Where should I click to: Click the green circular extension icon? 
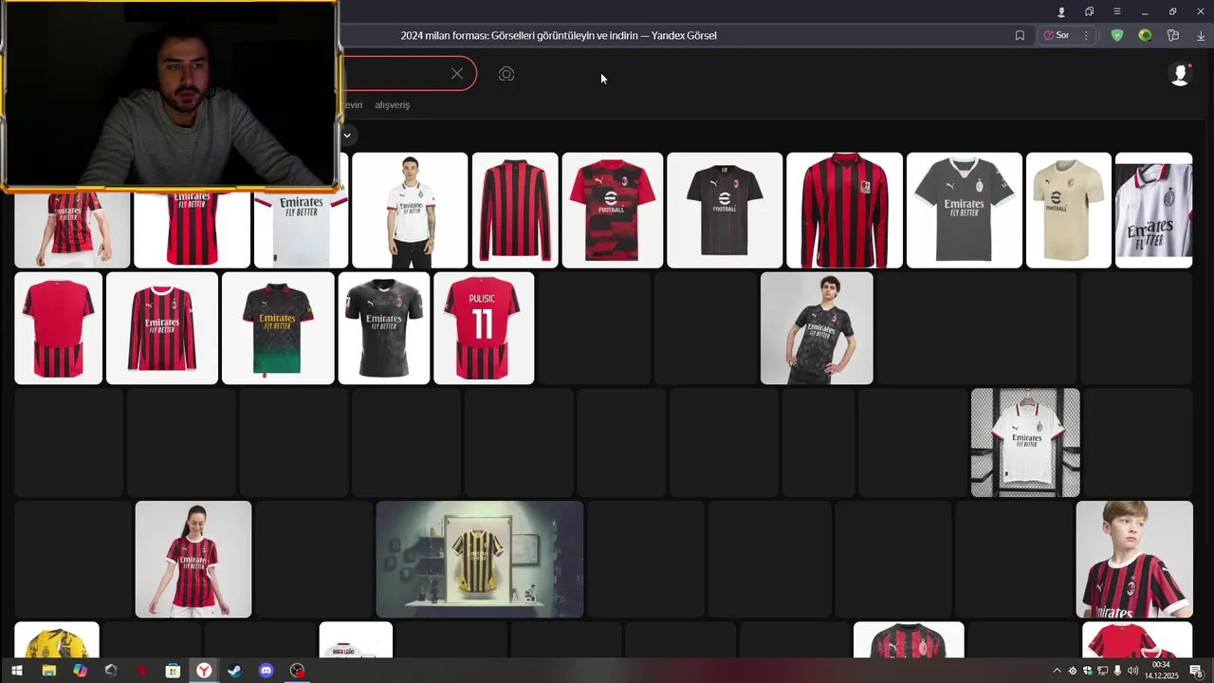[x=1145, y=35]
